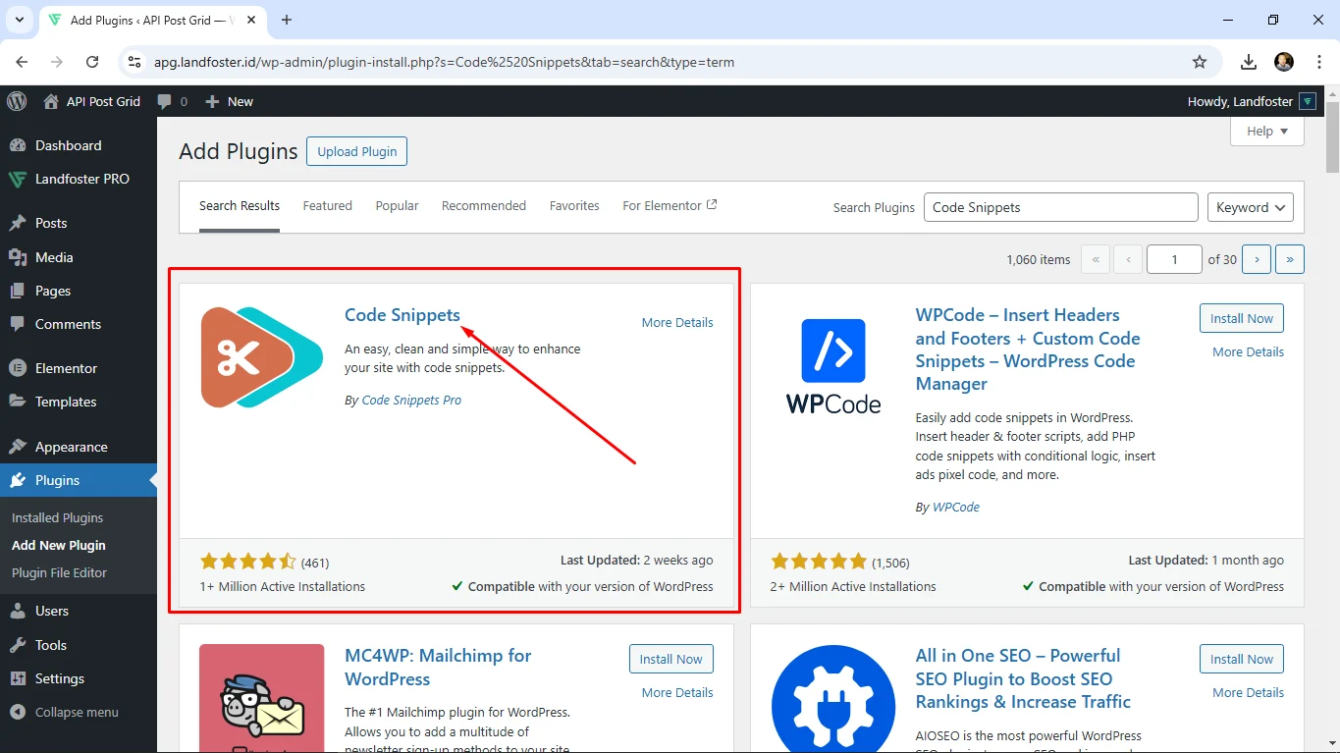Open Howdy Landfoster account menu

[1252, 101]
